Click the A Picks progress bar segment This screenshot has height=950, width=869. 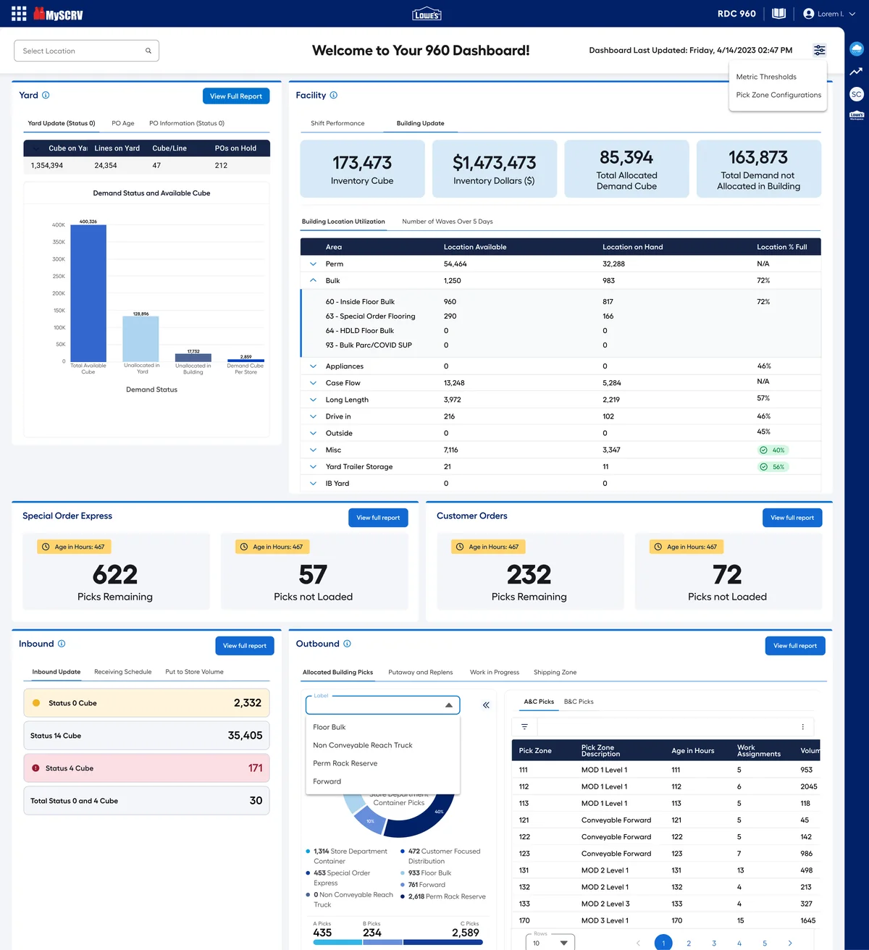point(337,942)
